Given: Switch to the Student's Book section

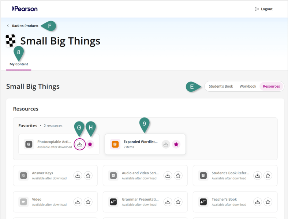Looking at the screenshot, I should point(221,87).
